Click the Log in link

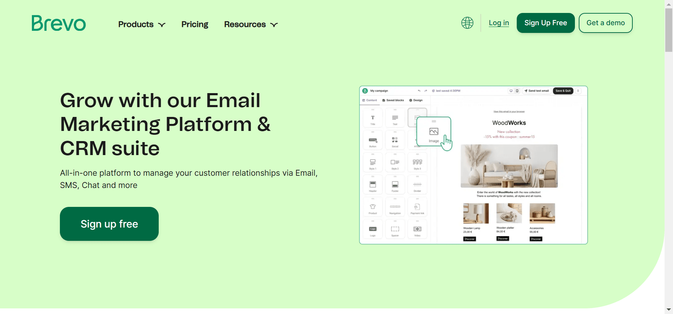point(499,23)
